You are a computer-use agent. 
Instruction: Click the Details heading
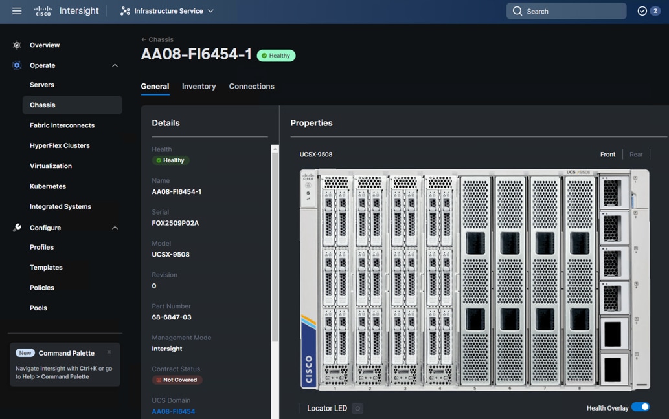tap(166, 123)
